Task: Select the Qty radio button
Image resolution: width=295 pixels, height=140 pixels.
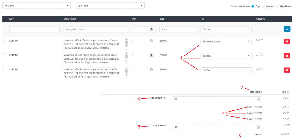Action: click(253, 6)
